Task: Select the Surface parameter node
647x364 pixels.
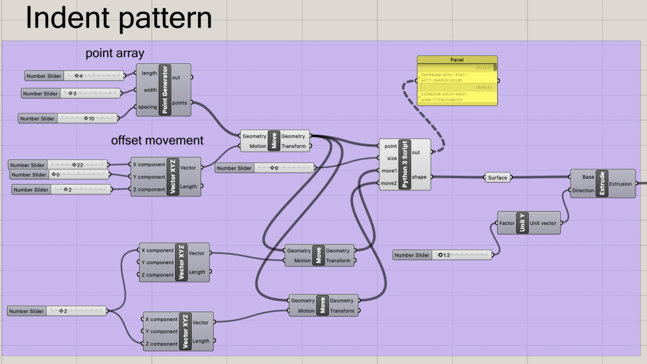Action: tap(497, 178)
